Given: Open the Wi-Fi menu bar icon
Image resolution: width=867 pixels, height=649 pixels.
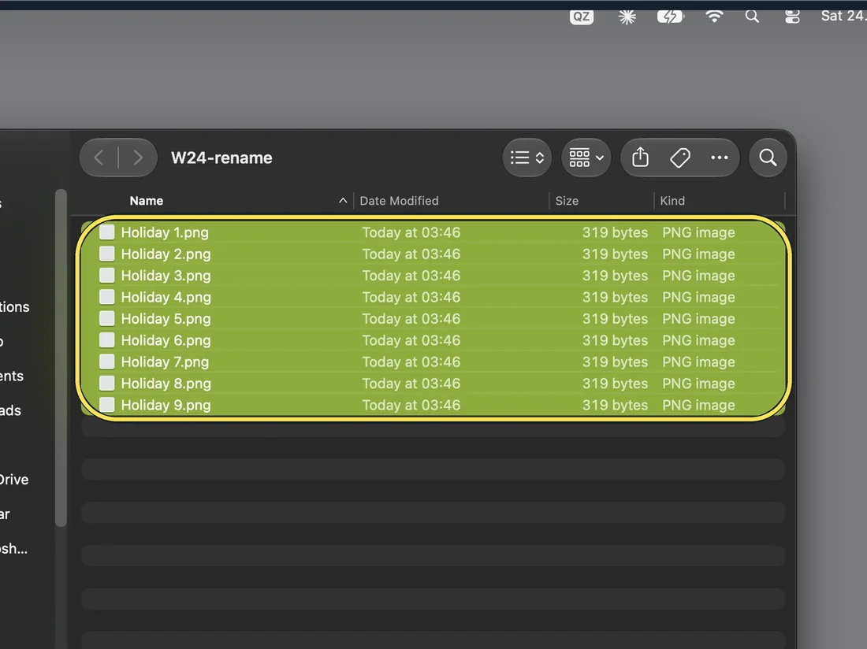Looking at the screenshot, I should [x=714, y=17].
